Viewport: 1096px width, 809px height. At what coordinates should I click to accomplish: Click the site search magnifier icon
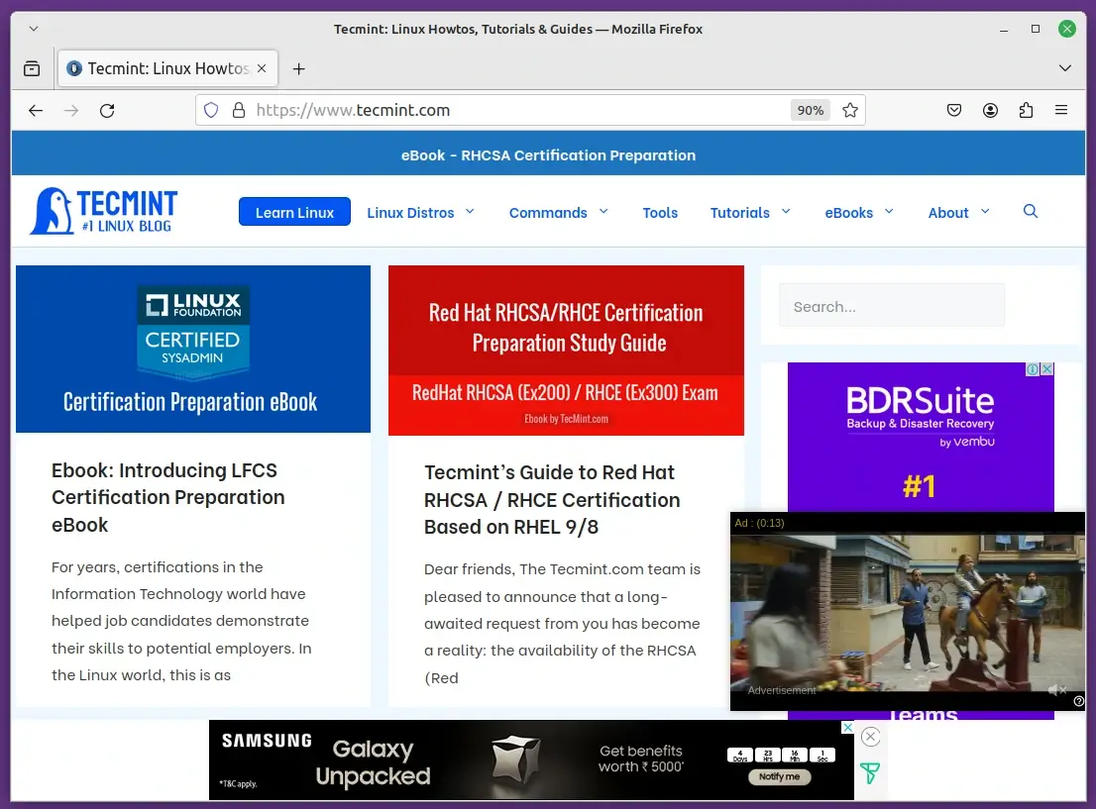(1031, 211)
